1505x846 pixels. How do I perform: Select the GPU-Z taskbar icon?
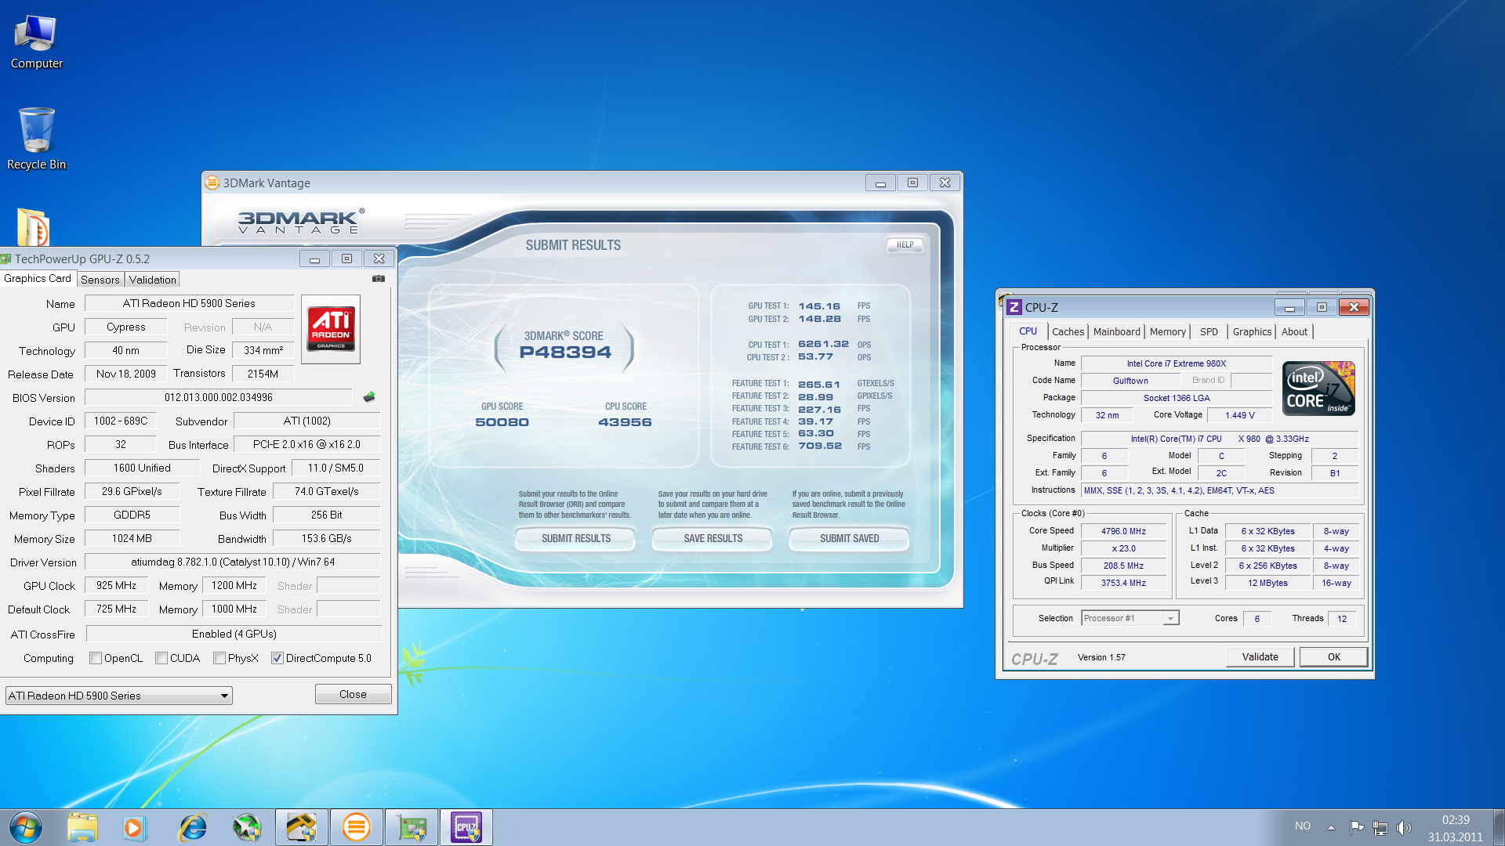(x=411, y=827)
